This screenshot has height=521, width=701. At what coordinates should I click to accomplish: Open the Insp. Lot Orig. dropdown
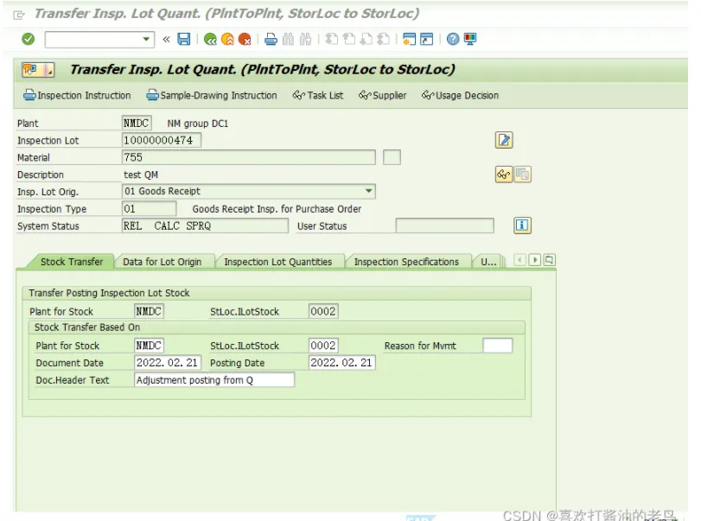368,191
